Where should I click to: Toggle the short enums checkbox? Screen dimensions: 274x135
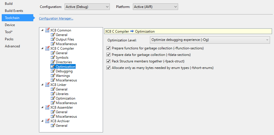(x=108, y=68)
